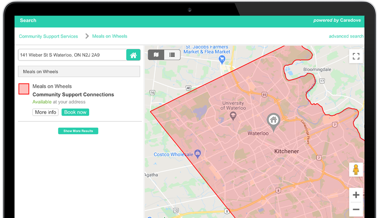
Task: Click the University of Waterloo marker
Action: point(233,116)
